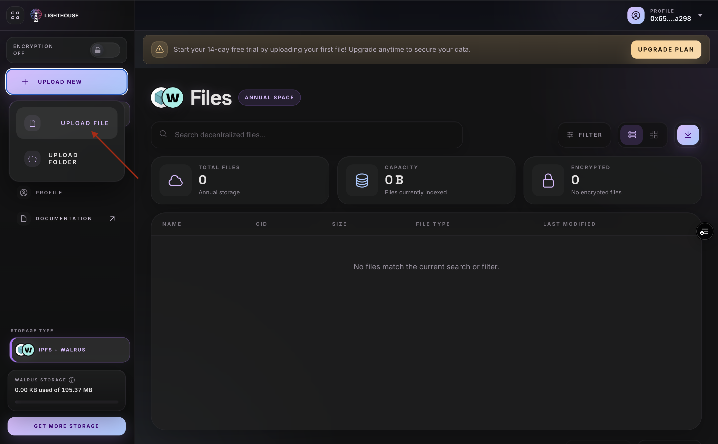Switch to grid view
718x444 pixels.
tap(654, 135)
